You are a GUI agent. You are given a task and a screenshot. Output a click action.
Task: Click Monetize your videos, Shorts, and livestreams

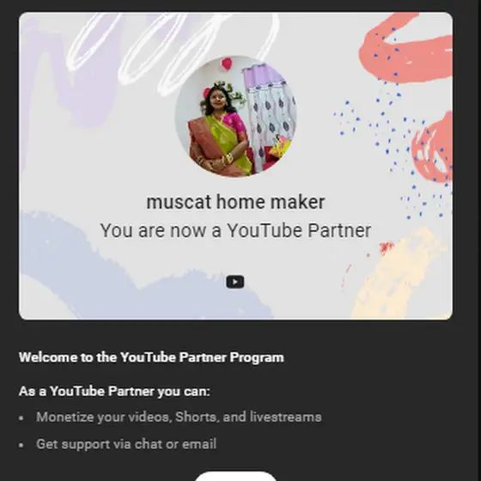(x=179, y=417)
